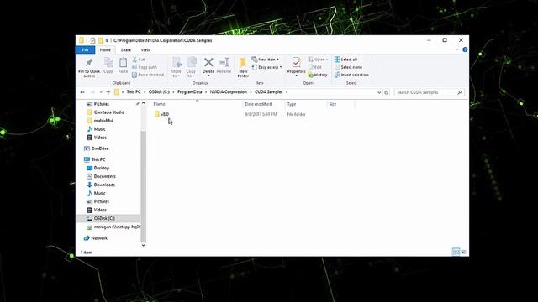Click the Properties checkmark icon
This screenshot has width=538, height=302.
click(x=296, y=62)
